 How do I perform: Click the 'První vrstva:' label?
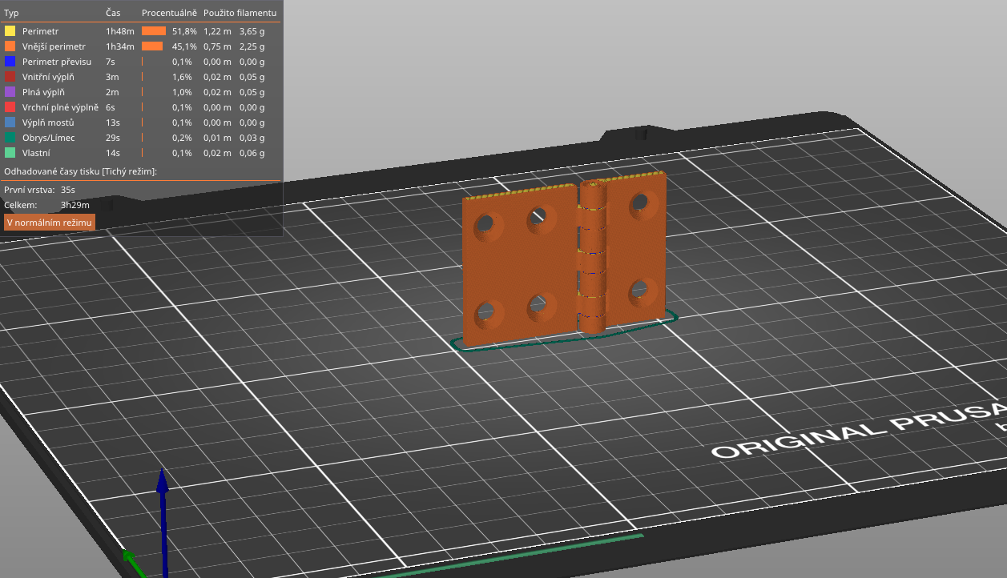pos(30,190)
